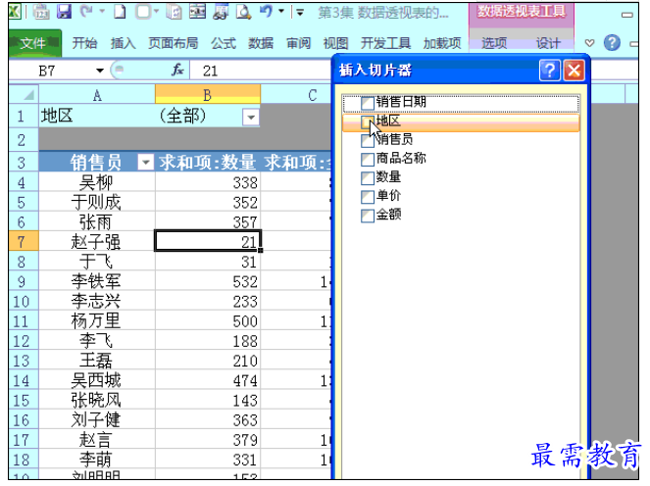Switch to the 开发工具 ribbon tab
Image resolution: width=650 pixels, height=486 pixels.
pos(385,43)
